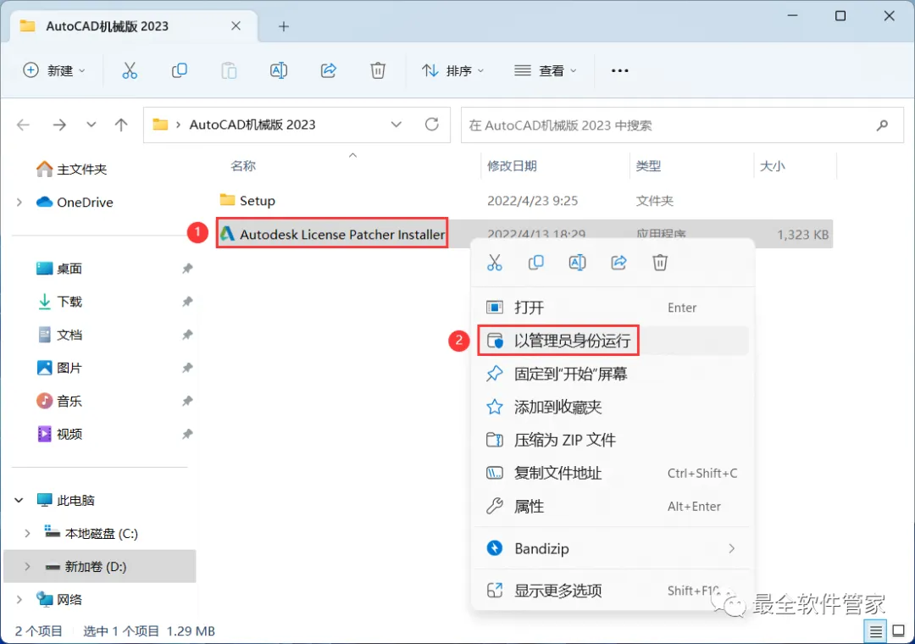Collapse the 此电脑 tree node
This screenshot has height=644, width=915.
(19, 500)
